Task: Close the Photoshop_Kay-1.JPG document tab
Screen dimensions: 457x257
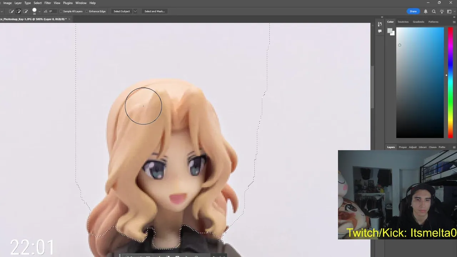Action: 70,19
